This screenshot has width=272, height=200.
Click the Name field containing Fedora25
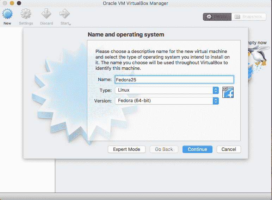(174, 80)
